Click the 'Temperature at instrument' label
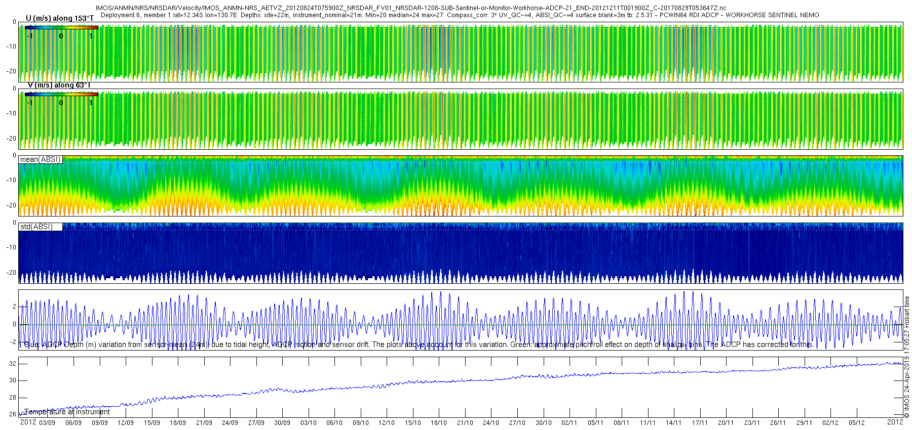This screenshot has height=430, width=912. [x=67, y=412]
